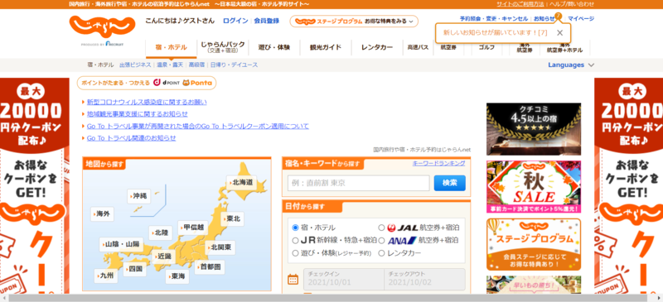Open the 観光ガイド tab

pyautogui.click(x=326, y=47)
